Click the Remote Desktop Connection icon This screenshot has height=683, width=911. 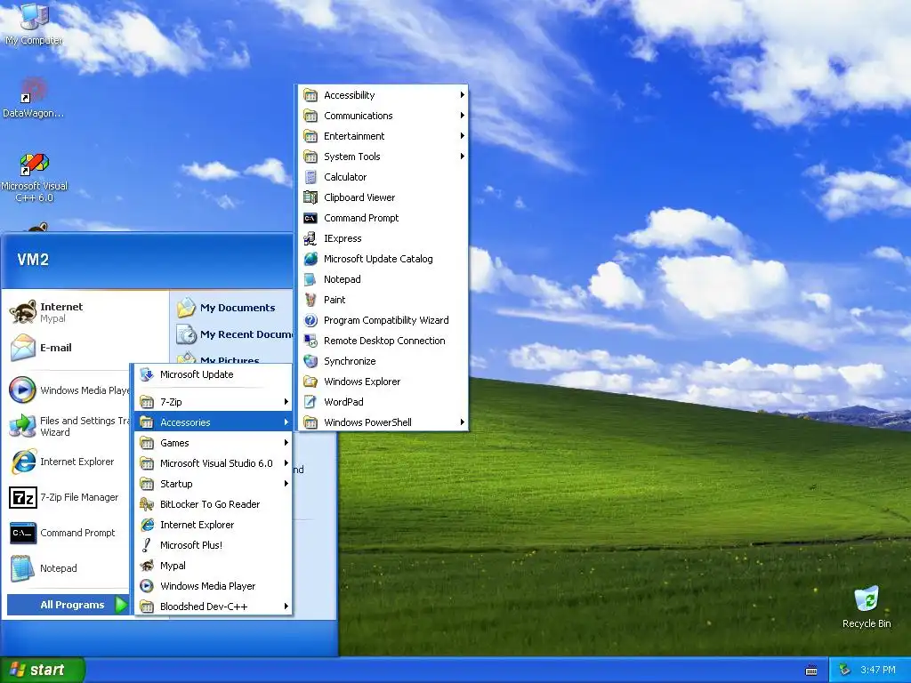[x=310, y=341]
